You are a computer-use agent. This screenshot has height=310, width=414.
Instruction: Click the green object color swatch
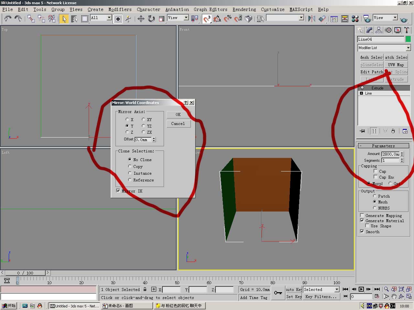click(408, 39)
